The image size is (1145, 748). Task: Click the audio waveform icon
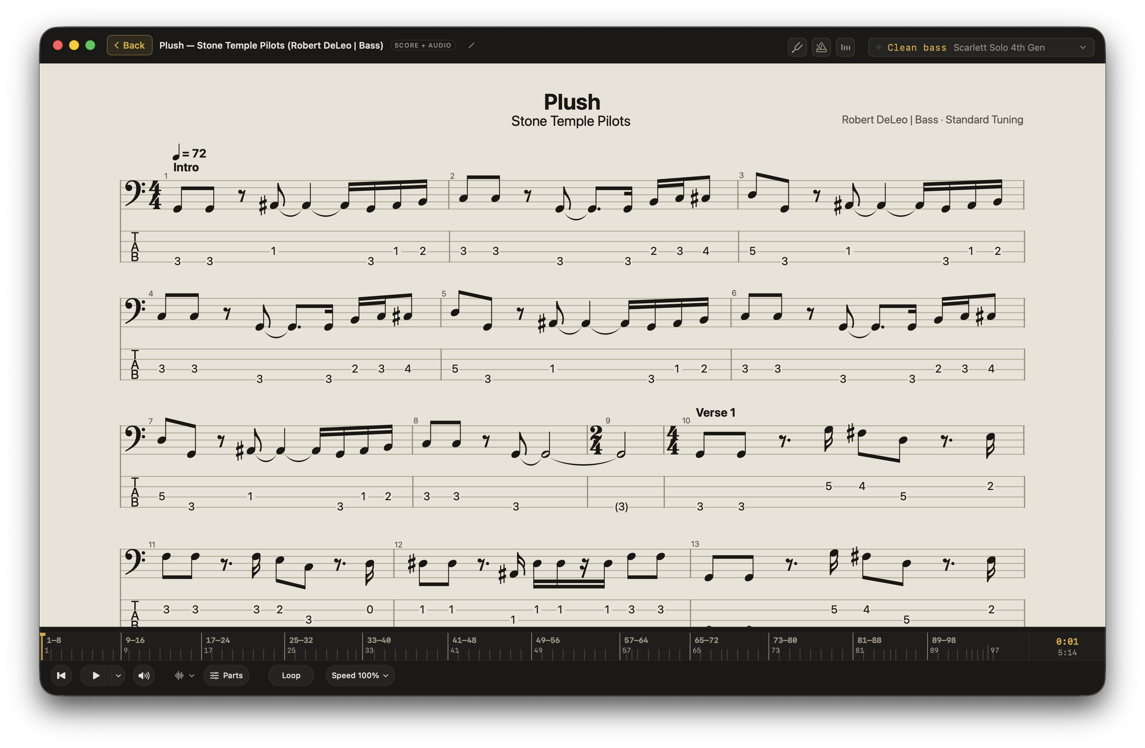[179, 675]
